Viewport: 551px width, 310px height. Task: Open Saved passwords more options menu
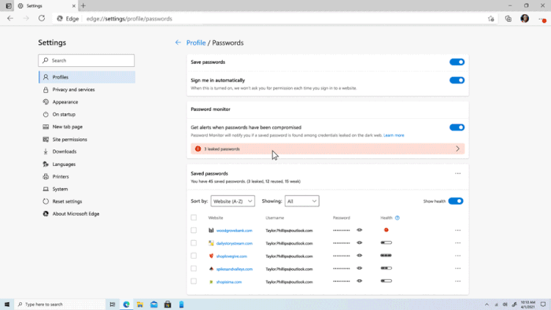tap(457, 173)
